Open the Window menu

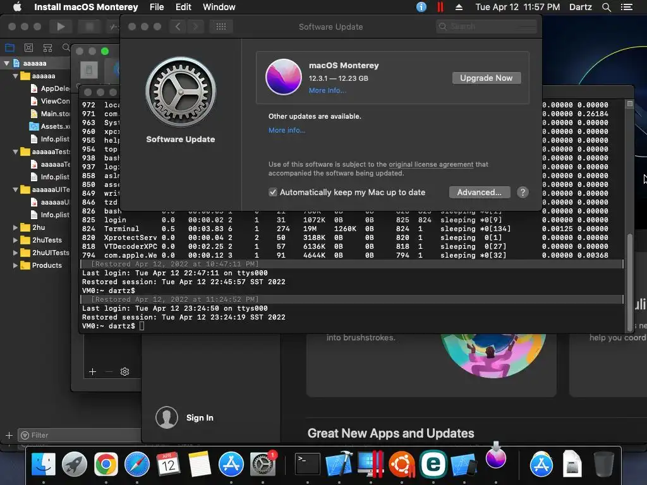tap(219, 7)
